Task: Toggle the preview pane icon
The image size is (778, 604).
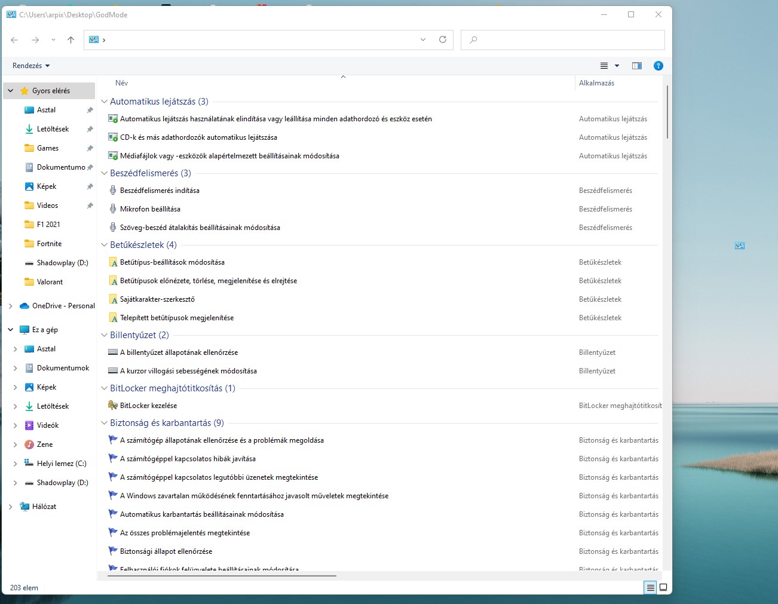Action: tap(637, 66)
